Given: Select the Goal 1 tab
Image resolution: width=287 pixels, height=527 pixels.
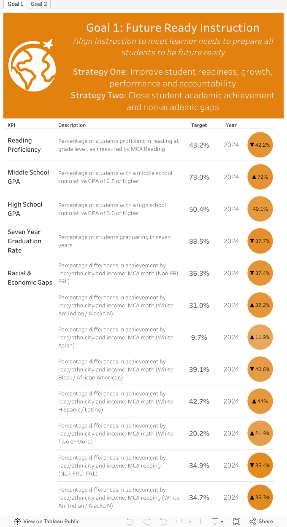Looking at the screenshot, I should pos(15,4).
